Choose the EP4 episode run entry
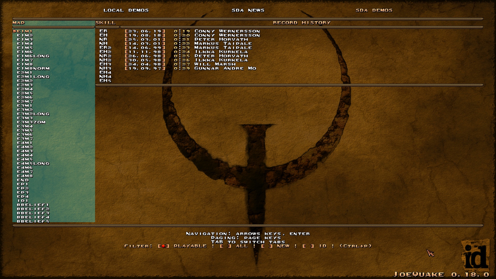Viewport: 496px width, 279px height. (x=23, y=197)
